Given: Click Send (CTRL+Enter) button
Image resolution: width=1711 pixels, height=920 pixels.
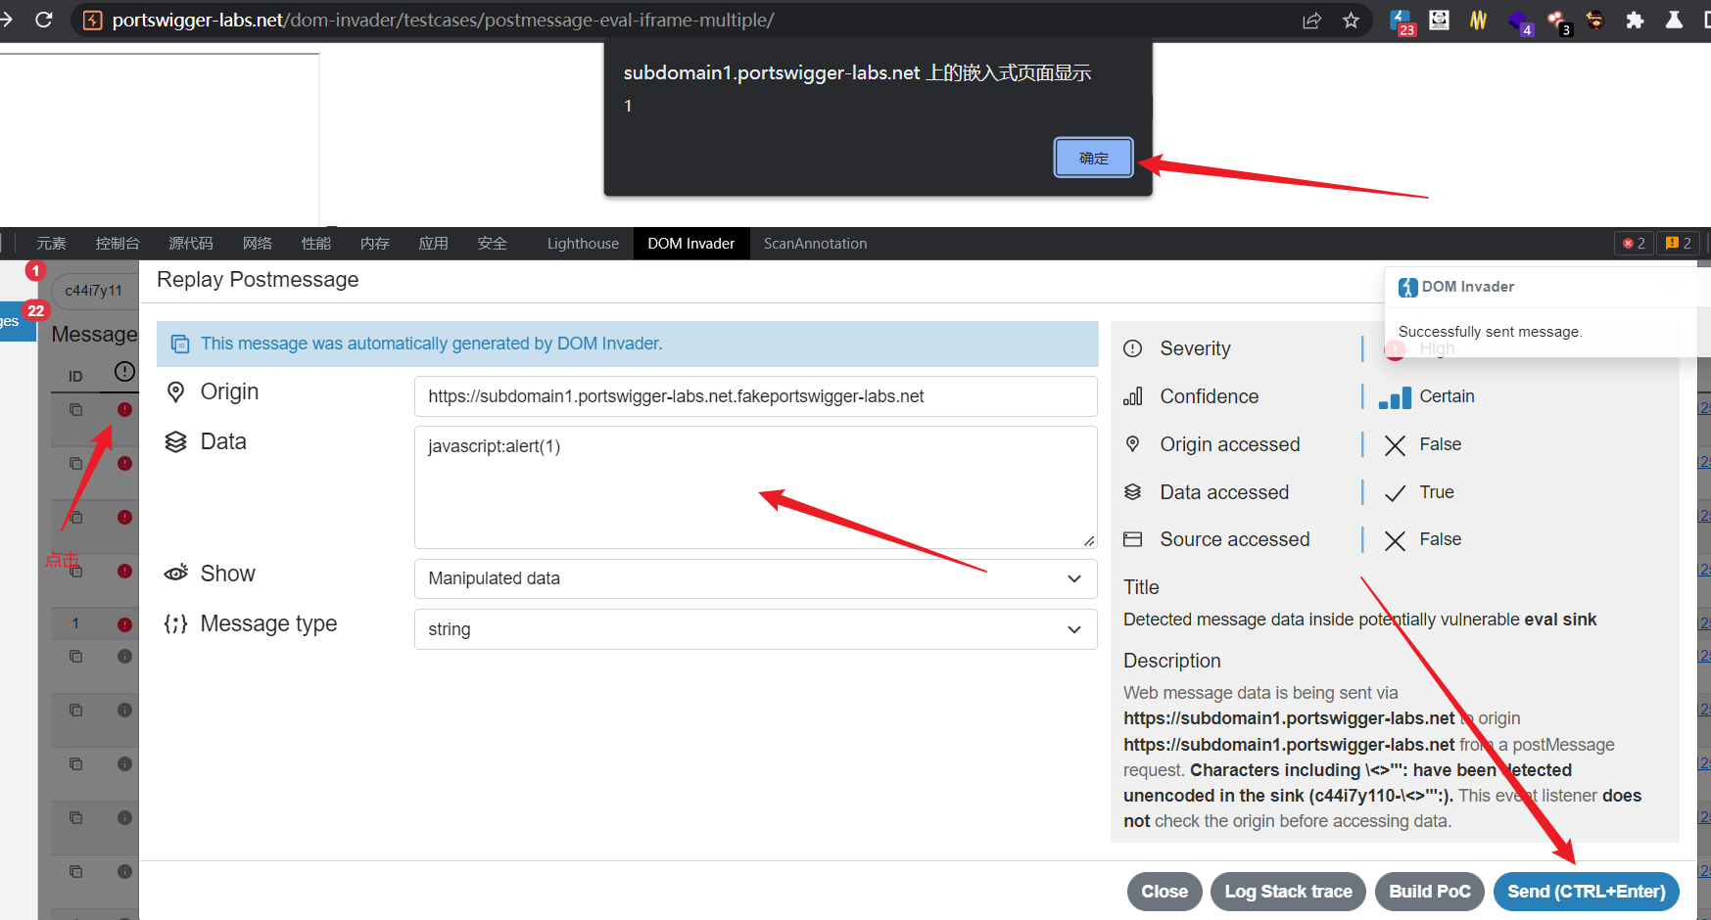Looking at the screenshot, I should (1587, 892).
